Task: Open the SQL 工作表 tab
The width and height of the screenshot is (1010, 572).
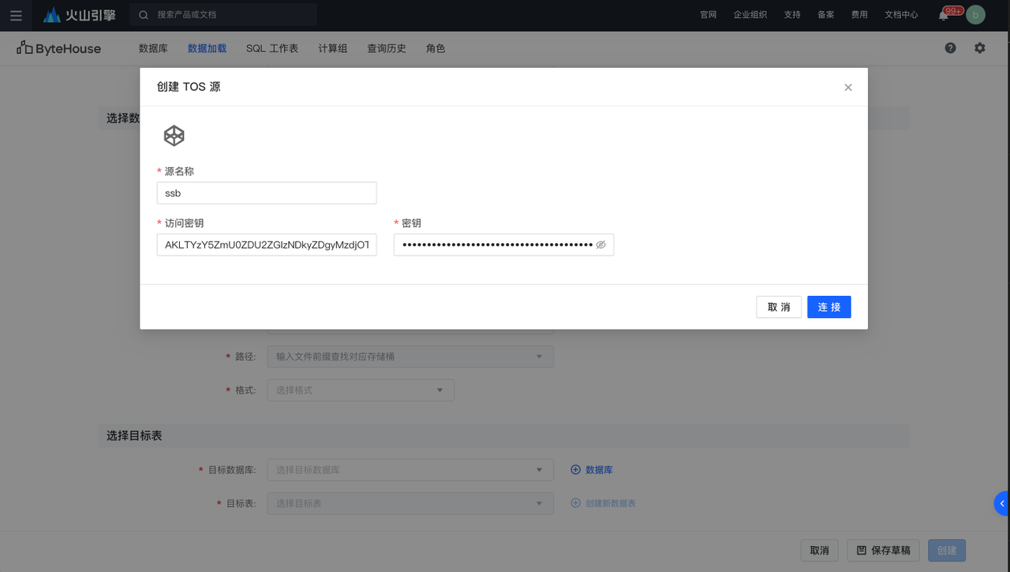Action: 272,48
